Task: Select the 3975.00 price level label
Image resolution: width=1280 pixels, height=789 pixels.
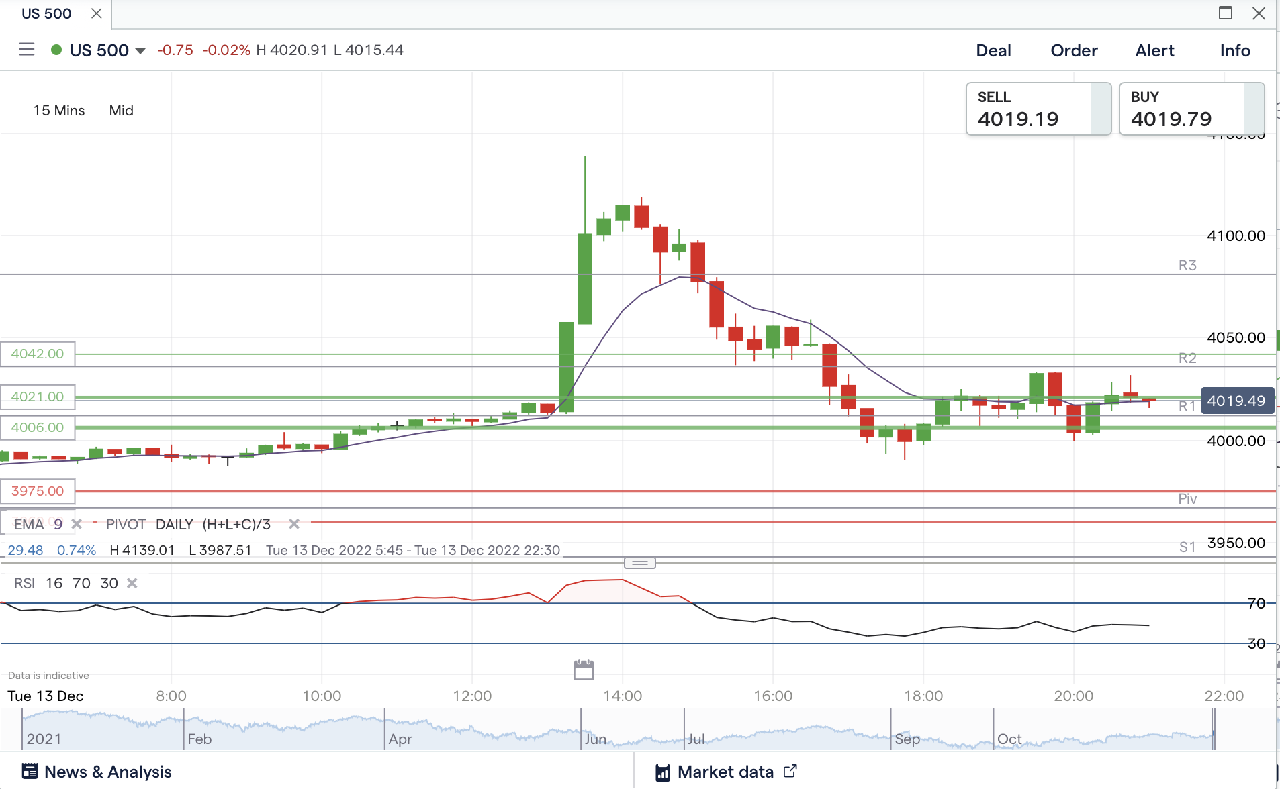Action: click(38, 491)
